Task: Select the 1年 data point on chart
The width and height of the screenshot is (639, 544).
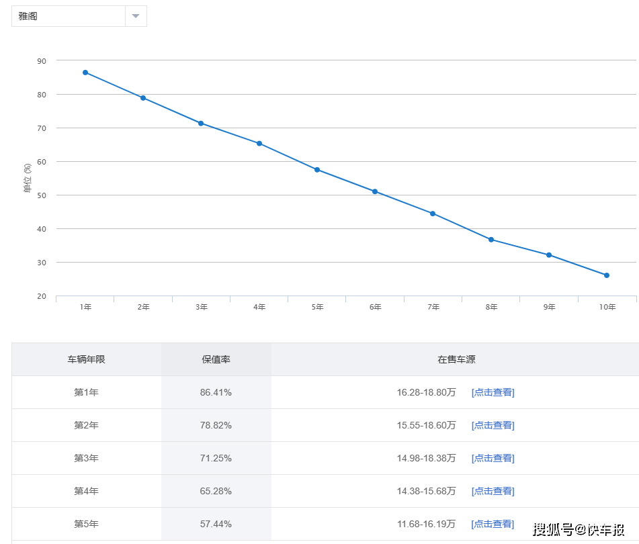Action: point(85,73)
